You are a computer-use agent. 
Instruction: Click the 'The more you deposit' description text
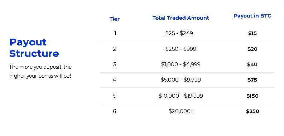(x=40, y=71)
